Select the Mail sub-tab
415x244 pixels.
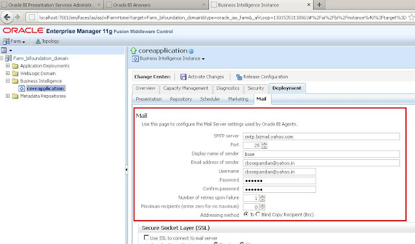pyautogui.click(x=261, y=99)
